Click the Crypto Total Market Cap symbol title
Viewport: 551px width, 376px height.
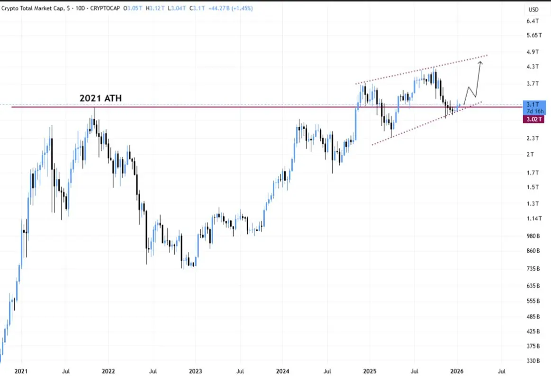pyautogui.click(x=33, y=8)
